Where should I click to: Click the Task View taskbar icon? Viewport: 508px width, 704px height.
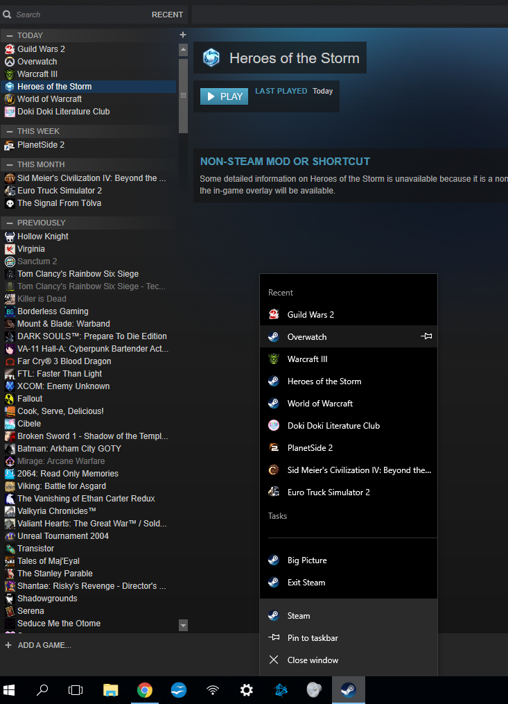[76, 689]
